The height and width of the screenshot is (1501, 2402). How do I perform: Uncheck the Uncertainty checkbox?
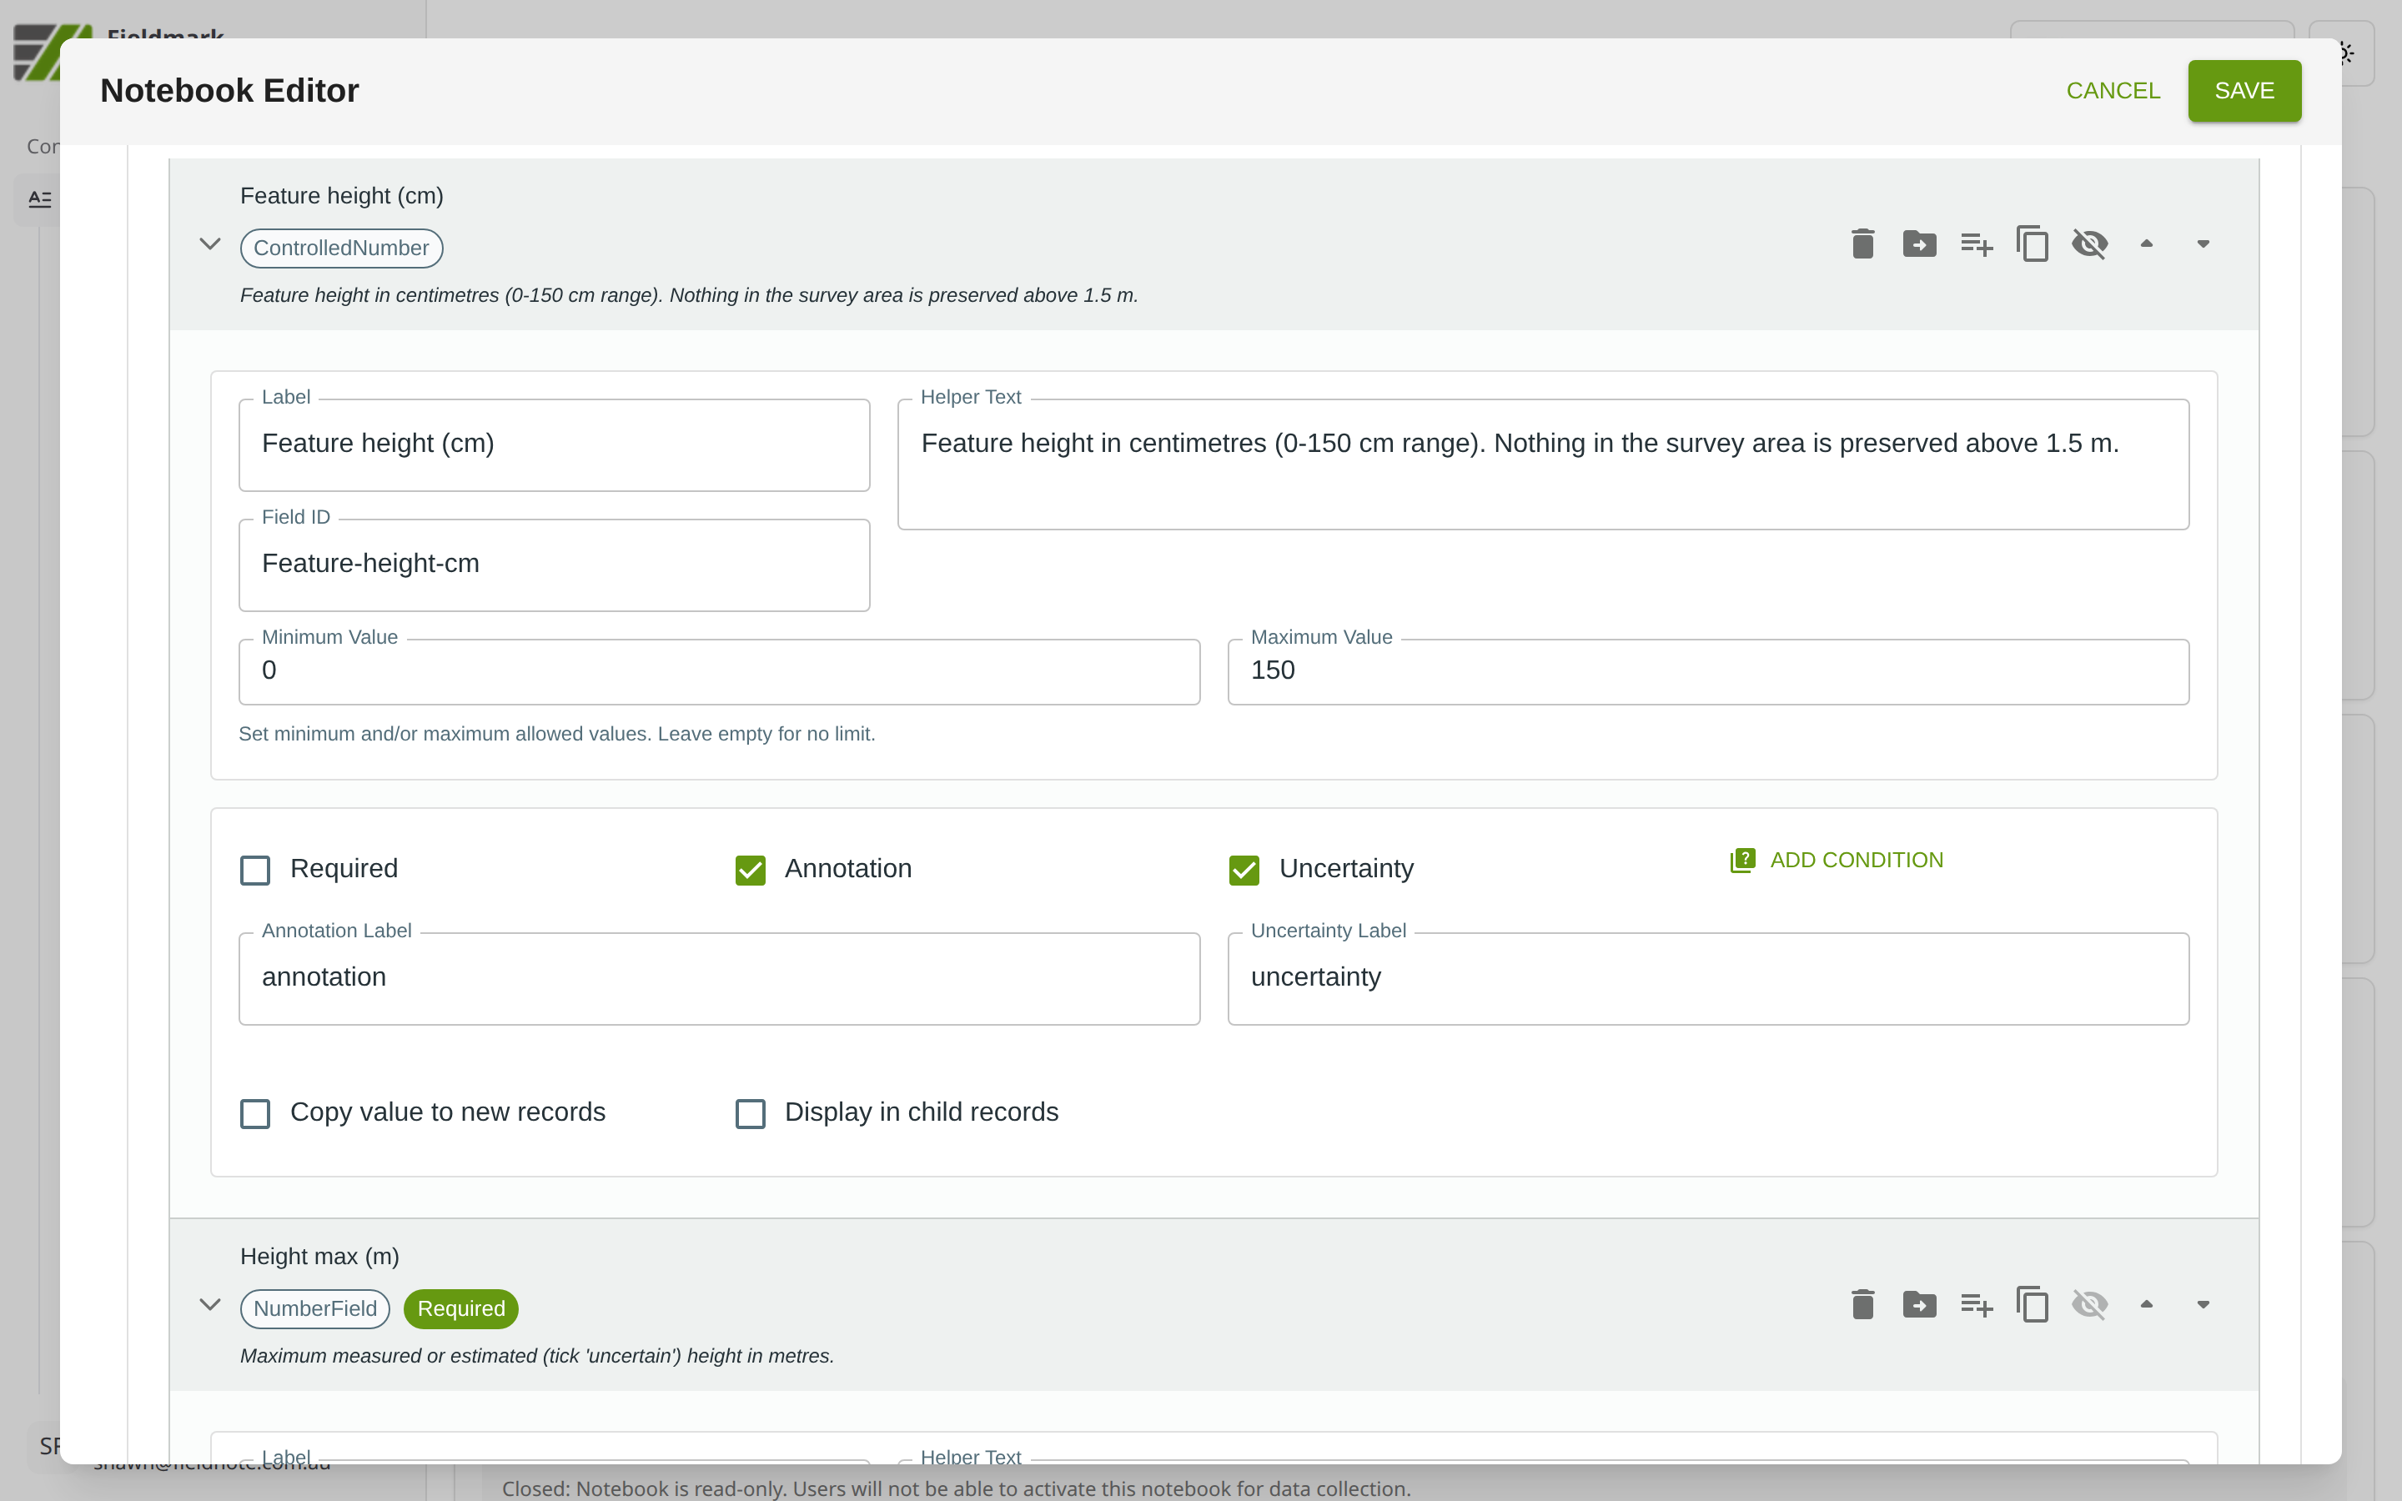(x=1244, y=871)
